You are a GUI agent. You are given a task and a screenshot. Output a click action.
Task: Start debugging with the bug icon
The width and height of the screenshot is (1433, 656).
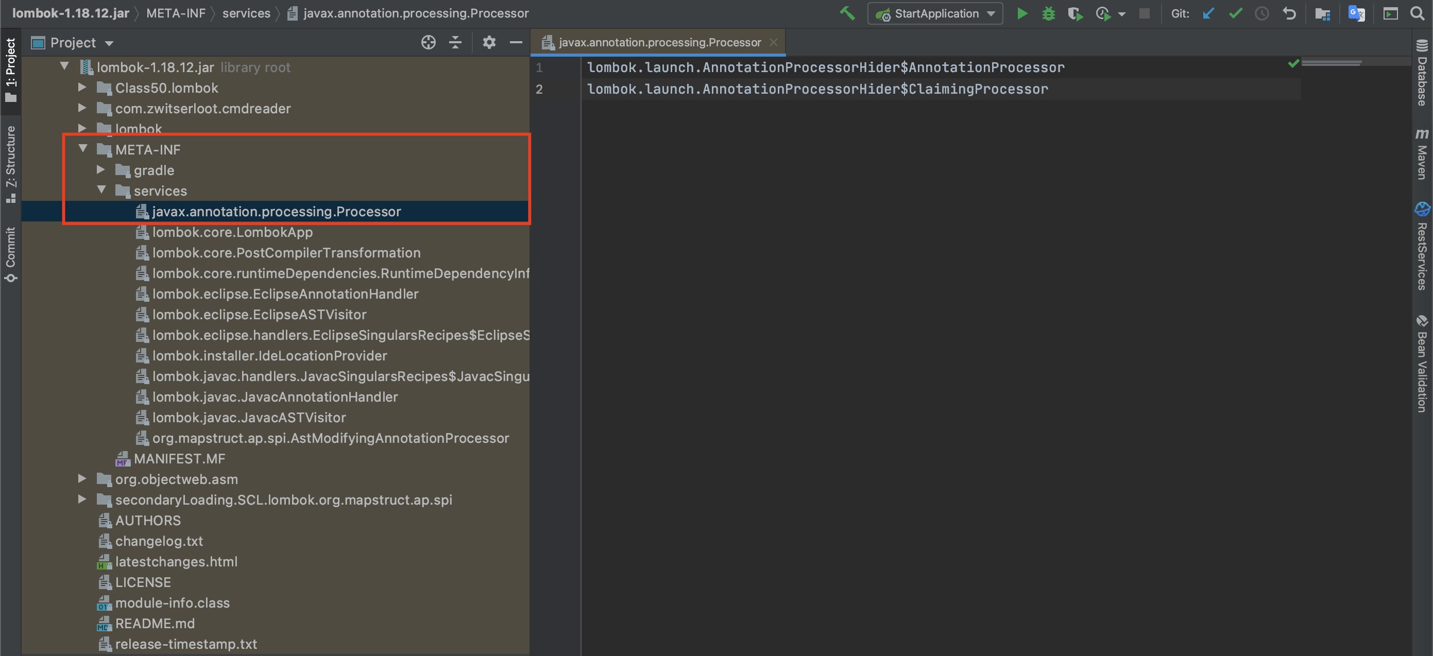point(1049,13)
